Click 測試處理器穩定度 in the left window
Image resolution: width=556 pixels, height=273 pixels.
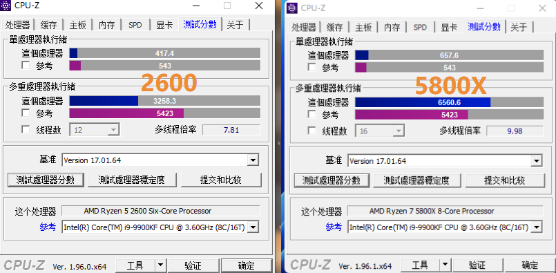(131, 180)
